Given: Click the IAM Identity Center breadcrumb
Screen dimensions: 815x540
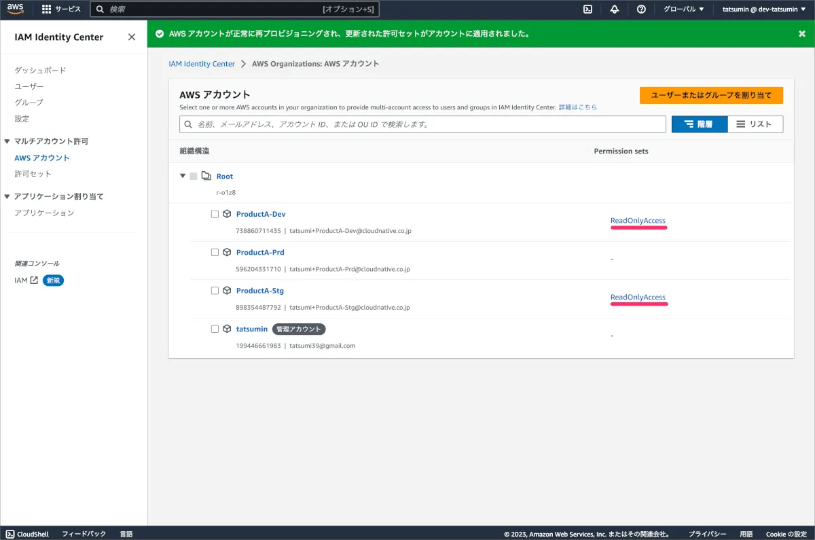Looking at the screenshot, I should [202, 64].
